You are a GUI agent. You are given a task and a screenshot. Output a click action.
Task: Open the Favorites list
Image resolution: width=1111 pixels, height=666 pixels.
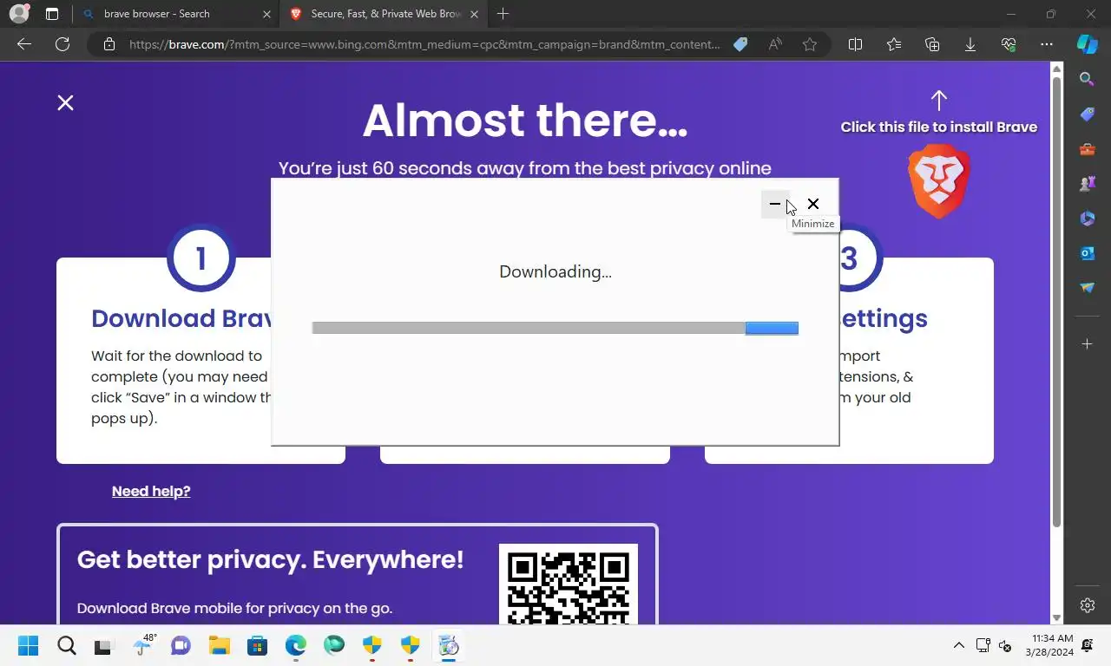tap(894, 44)
